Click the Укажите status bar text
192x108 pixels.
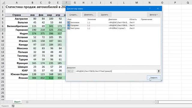(5, 106)
